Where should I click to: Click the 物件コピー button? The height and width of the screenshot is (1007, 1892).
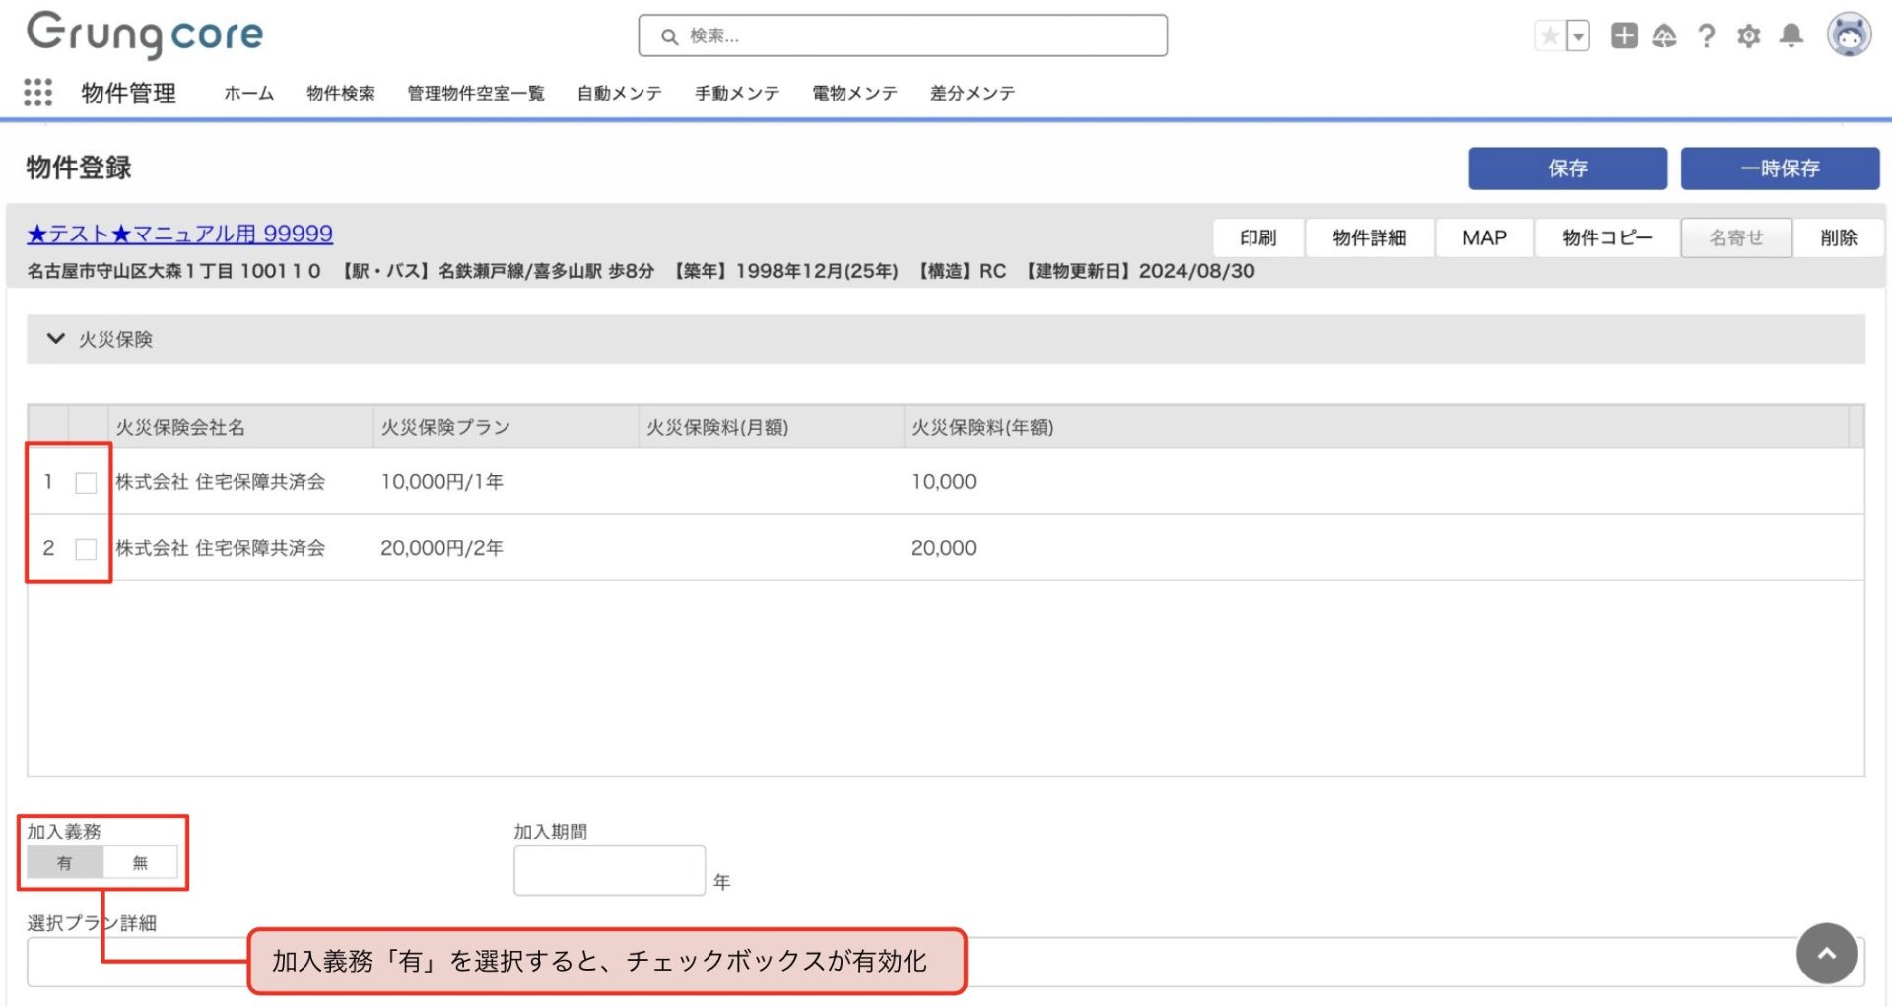click(x=1606, y=238)
